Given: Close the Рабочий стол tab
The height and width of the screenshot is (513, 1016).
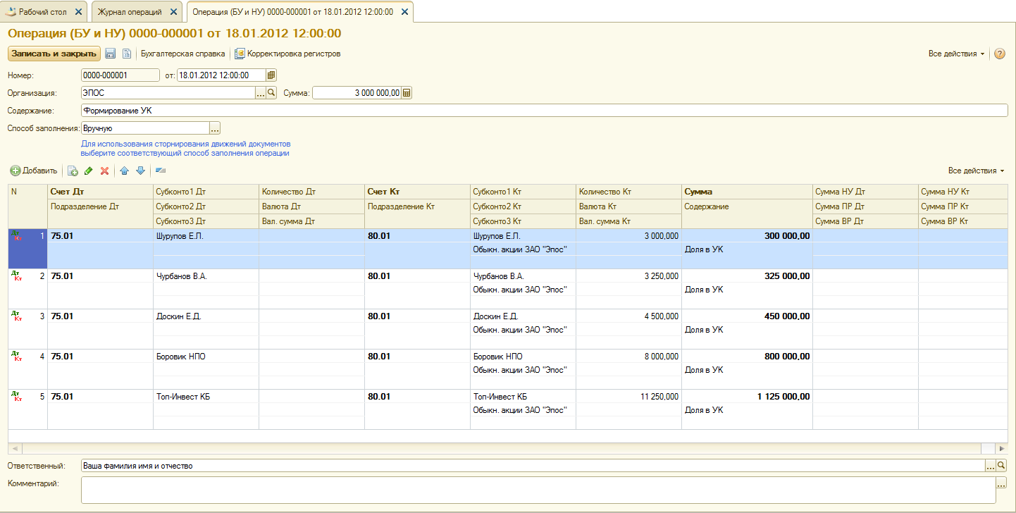Looking at the screenshot, I should coord(78,12).
